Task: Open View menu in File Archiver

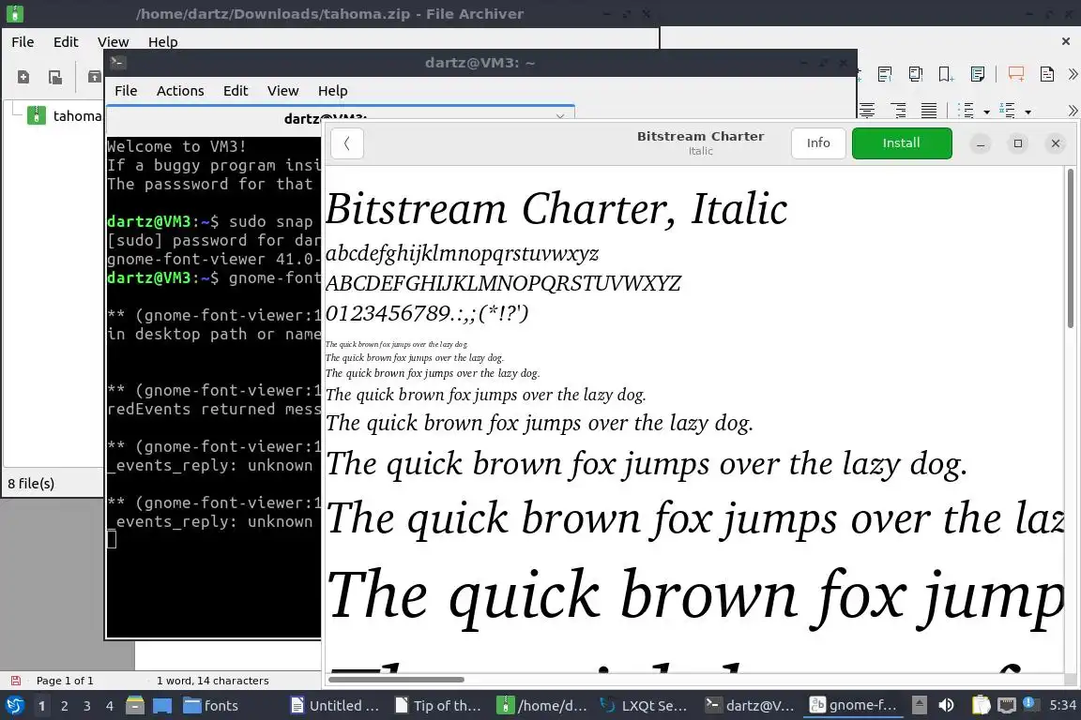Action: tap(113, 42)
